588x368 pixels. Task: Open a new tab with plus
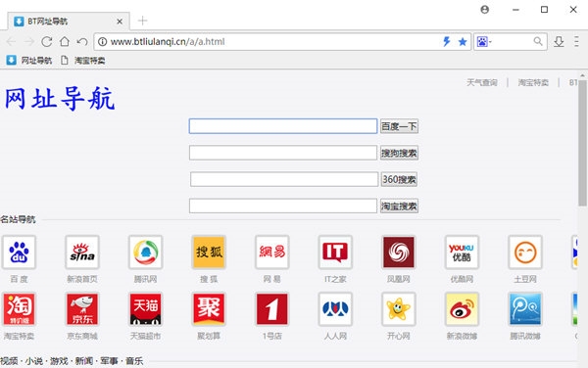point(142,21)
